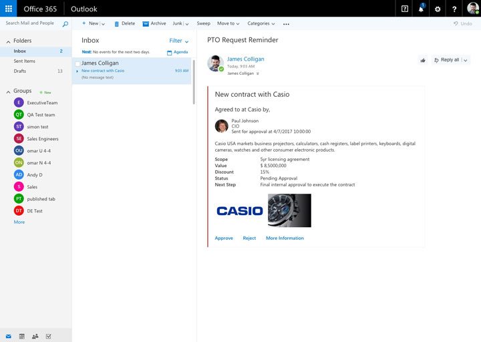Open the New contract with Casio message
Viewport: 481px width, 342px height.
pyautogui.click(x=132, y=71)
